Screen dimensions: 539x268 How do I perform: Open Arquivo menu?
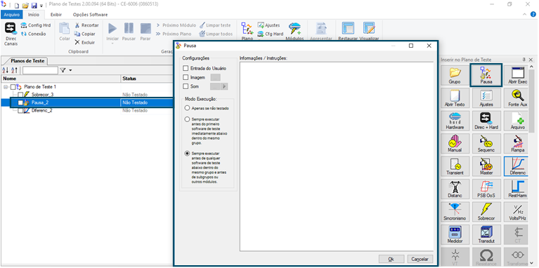pyautogui.click(x=12, y=15)
